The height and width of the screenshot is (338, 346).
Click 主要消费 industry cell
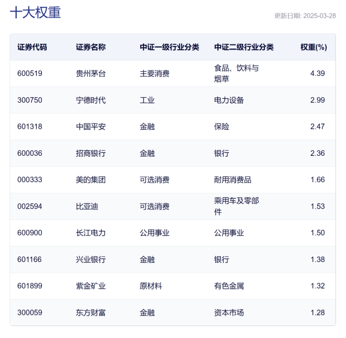pyautogui.click(x=154, y=74)
